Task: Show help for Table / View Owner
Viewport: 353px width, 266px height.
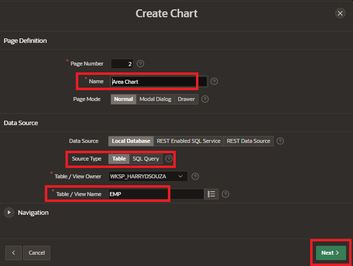Action: click(x=195, y=176)
